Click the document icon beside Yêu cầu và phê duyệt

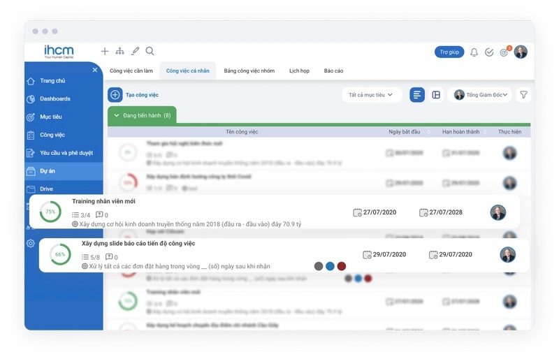(31, 153)
